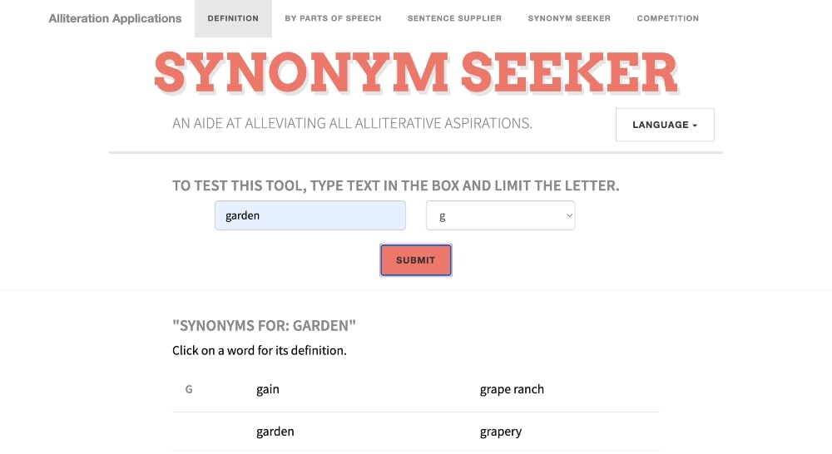This screenshot has width=832, height=454.
Task: Select the synonym garden in results
Action: click(275, 432)
